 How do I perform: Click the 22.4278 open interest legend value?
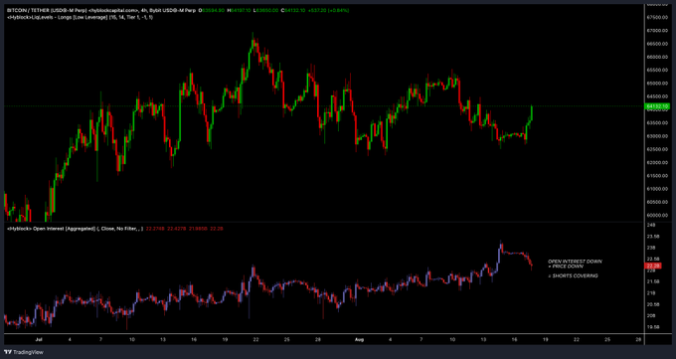click(176, 229)
